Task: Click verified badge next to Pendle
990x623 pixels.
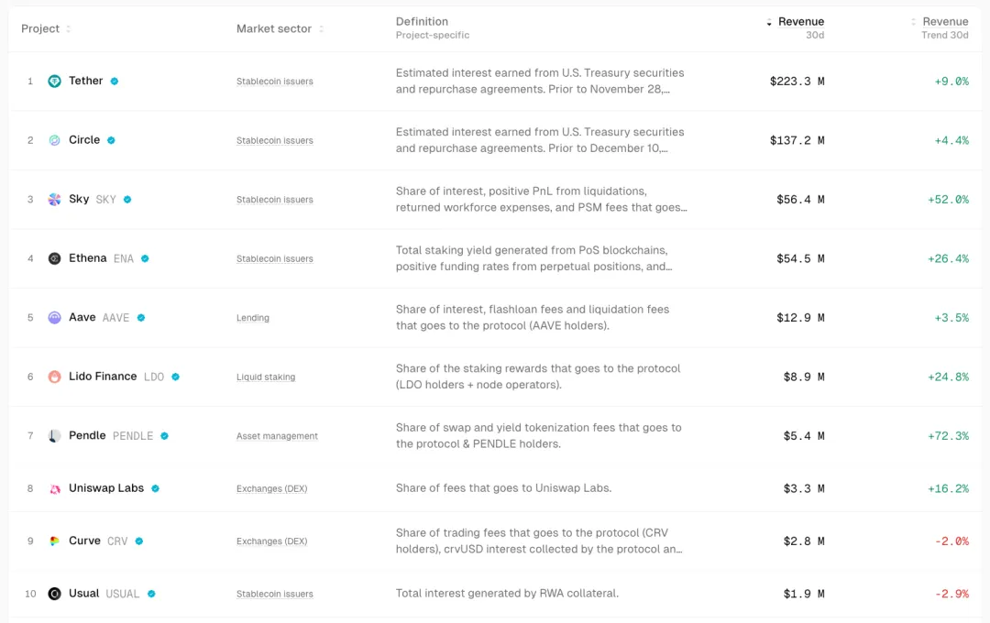Action: tap(165, 436)
